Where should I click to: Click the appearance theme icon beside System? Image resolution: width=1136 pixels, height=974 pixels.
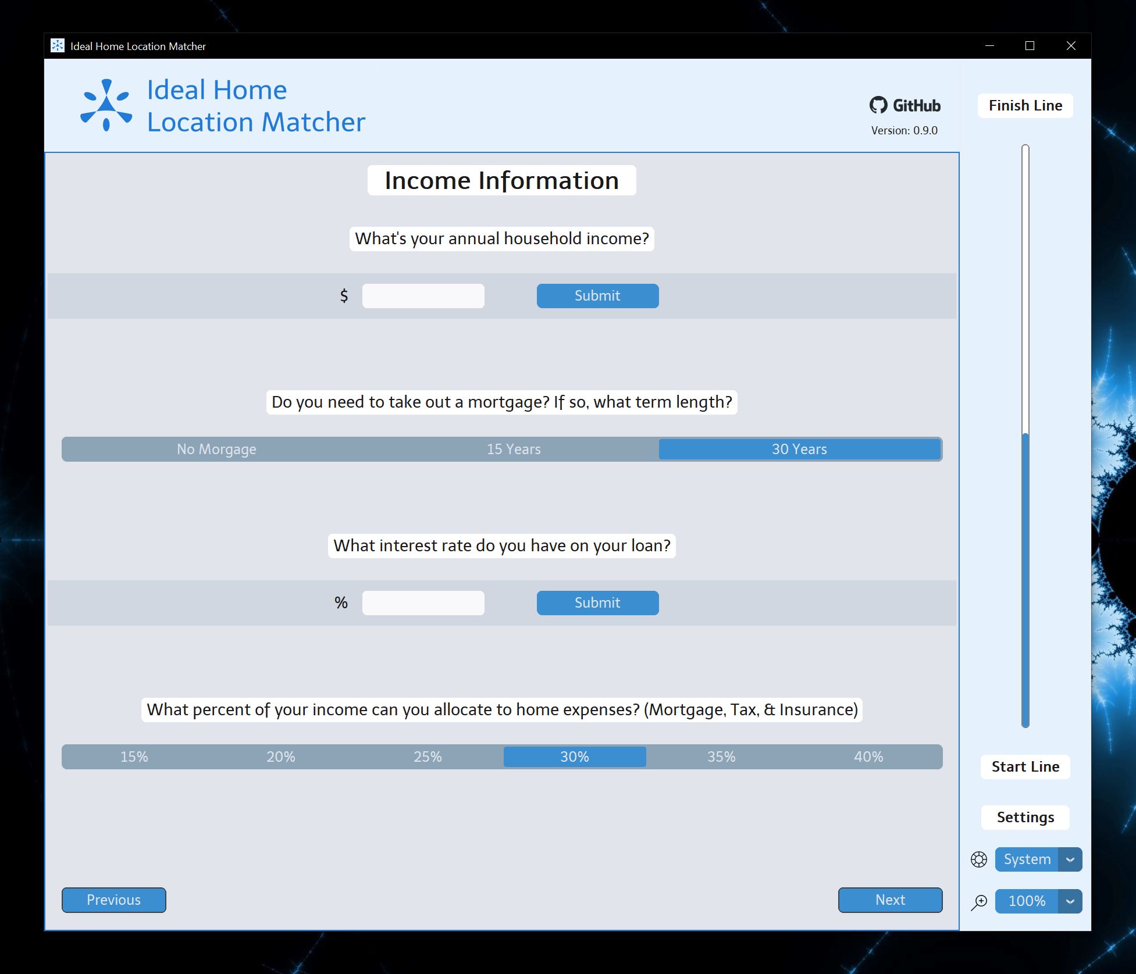point(979,859)
